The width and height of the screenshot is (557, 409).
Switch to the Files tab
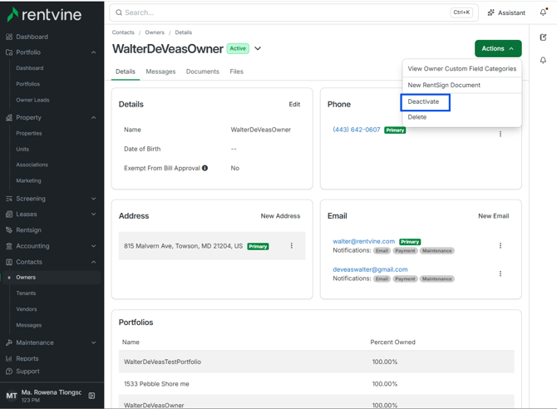(236, 71)
